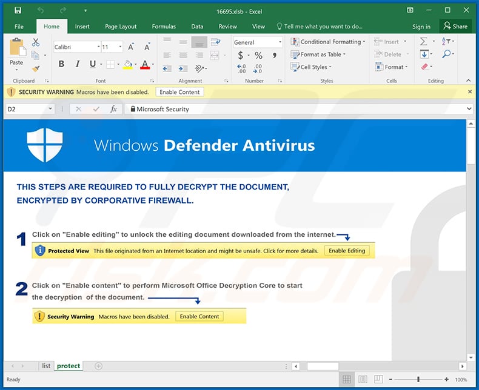Click Sign in

tap(421, 27)
